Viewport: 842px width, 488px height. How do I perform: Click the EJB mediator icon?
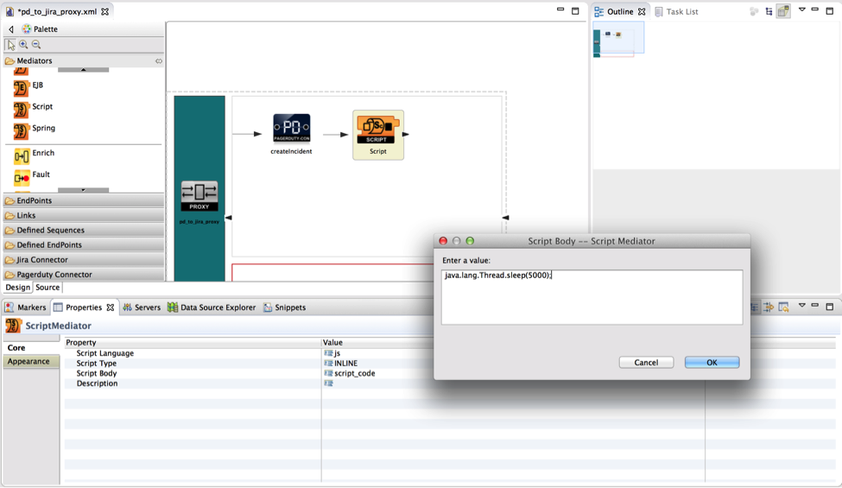(22, 87)
